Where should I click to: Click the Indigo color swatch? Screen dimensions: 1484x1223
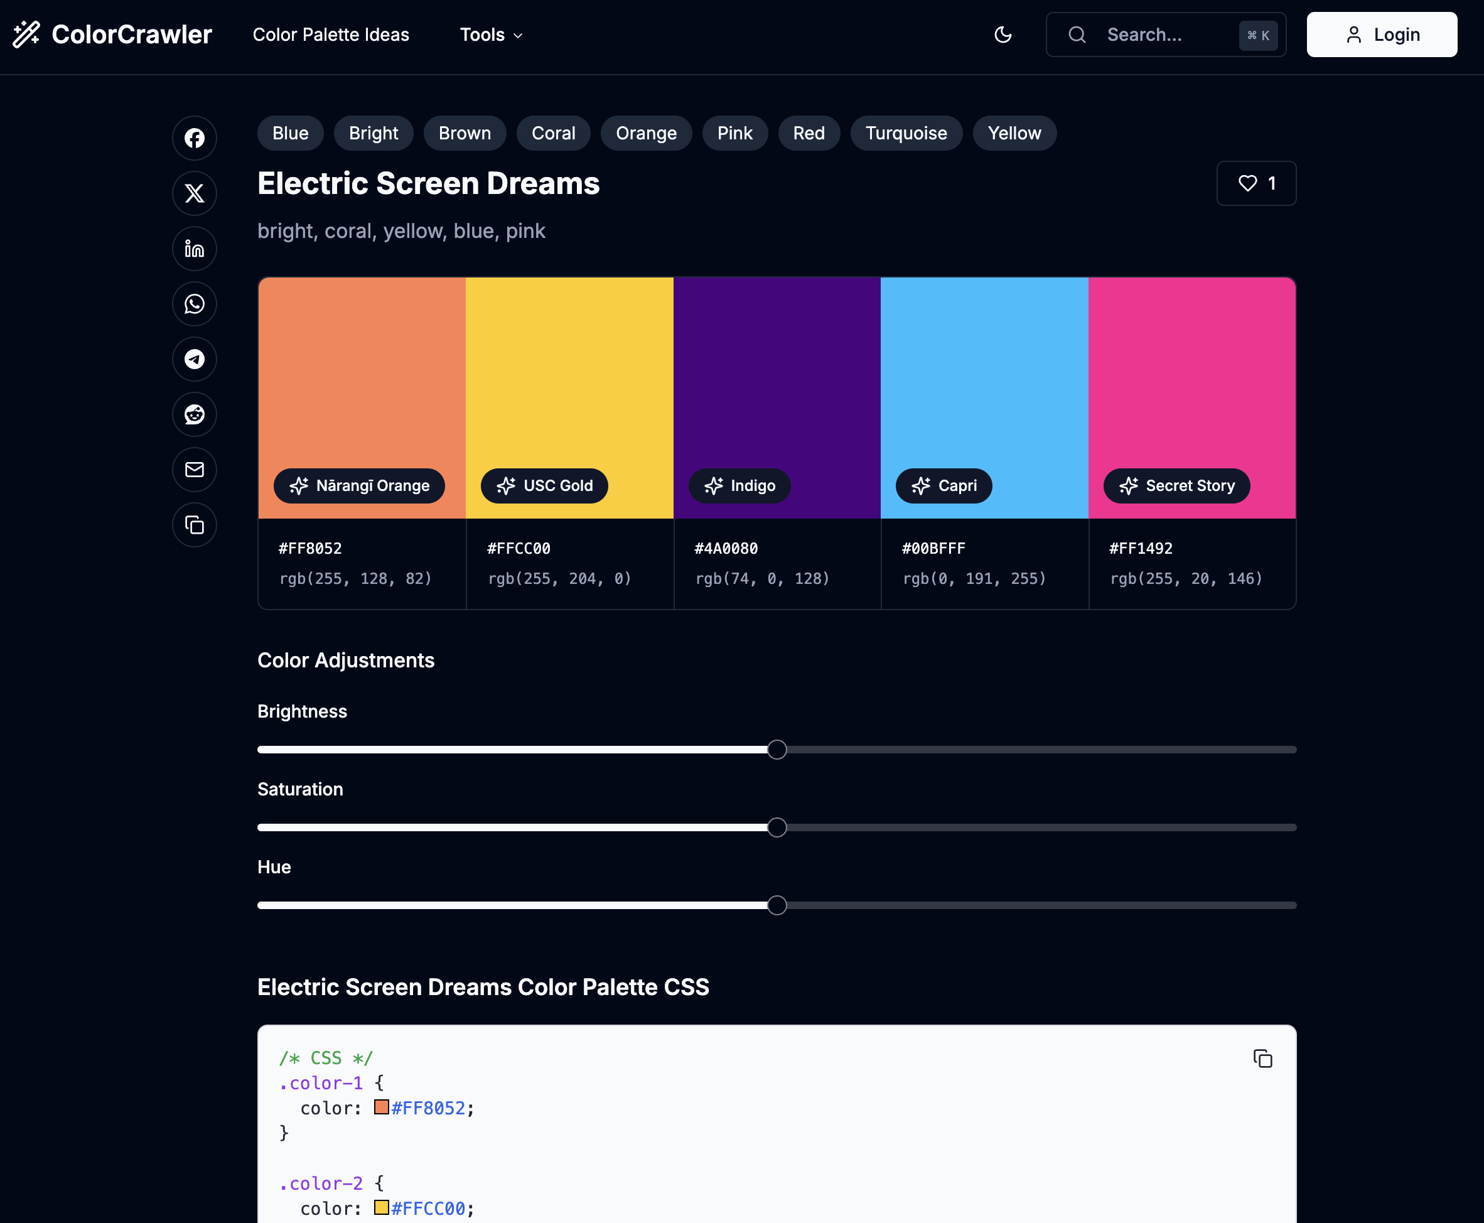pos(776,380)
